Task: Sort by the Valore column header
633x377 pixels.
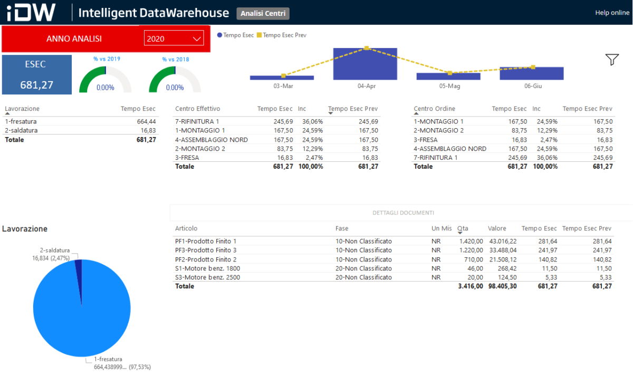Action: pos(497,229)
